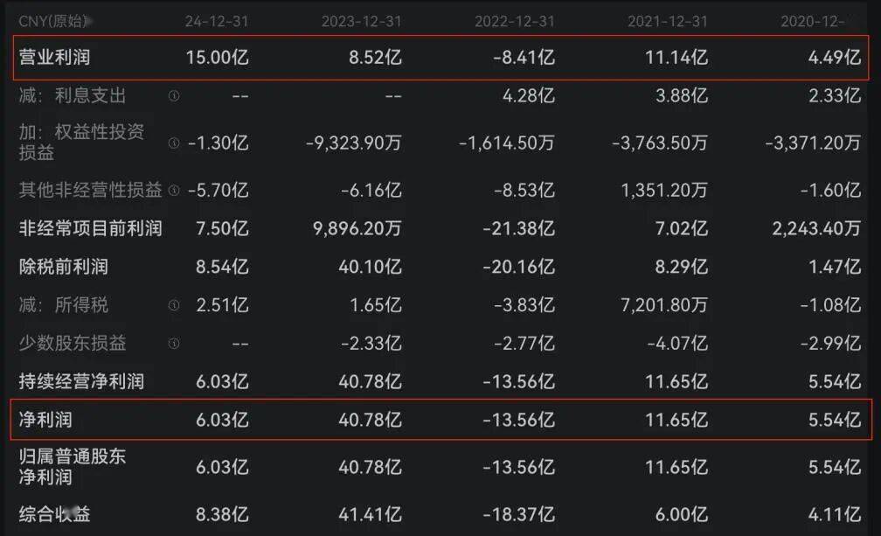Click the 综合收益 row label
The width and height of the screenshot is (881, 536).
click(55, 514)
